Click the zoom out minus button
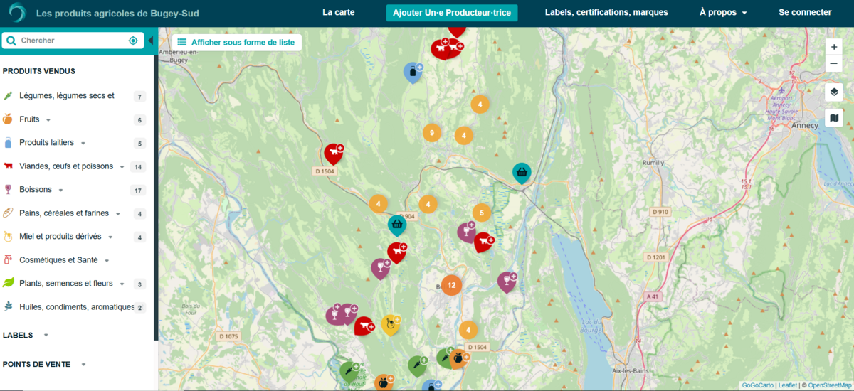The height and width of the screenshot is (391, 854). click(834, 64)
